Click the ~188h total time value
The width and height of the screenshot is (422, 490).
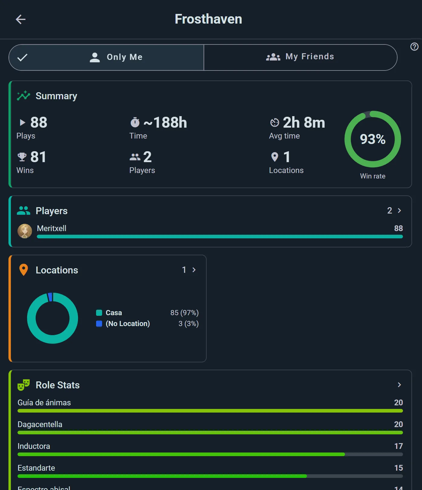pos(165,122)
